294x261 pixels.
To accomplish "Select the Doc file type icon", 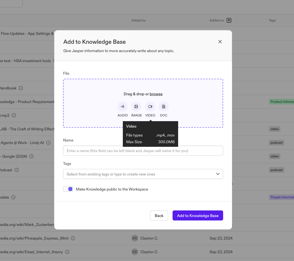I will (164, 107).
